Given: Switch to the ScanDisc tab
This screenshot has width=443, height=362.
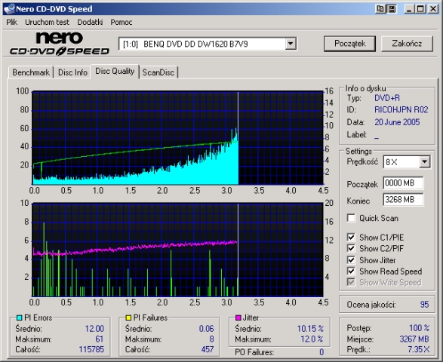Looking at the screenshot, I should [x=158, y=72].
